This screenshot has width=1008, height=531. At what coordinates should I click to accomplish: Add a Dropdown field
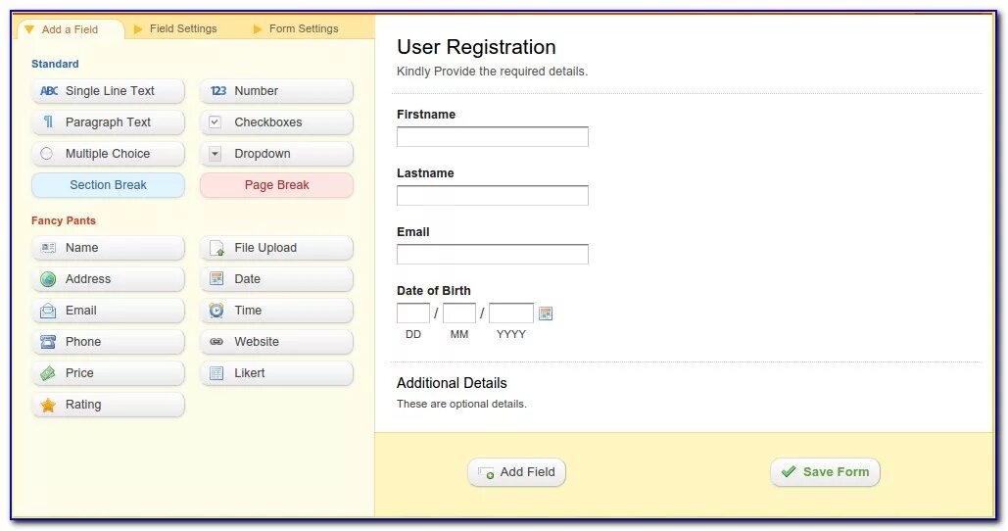tap(276, 154)
